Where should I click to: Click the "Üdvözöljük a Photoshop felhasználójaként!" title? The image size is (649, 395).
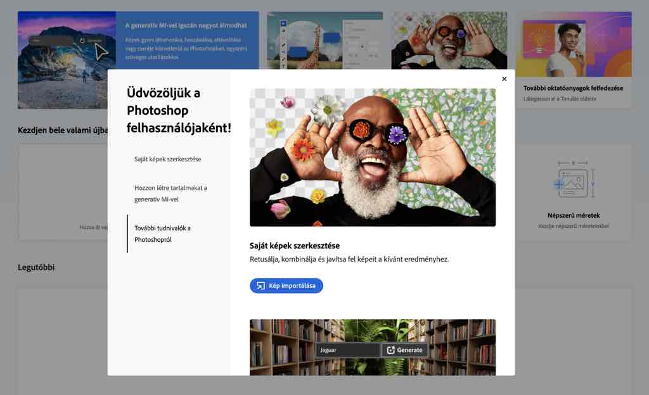coord(179,110)
